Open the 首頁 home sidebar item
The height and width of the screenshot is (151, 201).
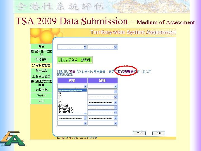(x=41, y=46)
